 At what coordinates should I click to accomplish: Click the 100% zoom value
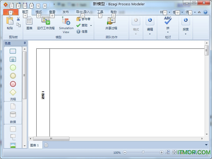coord(117,153)
